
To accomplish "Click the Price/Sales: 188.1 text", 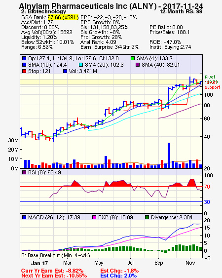I will click(x=170, y=32).
